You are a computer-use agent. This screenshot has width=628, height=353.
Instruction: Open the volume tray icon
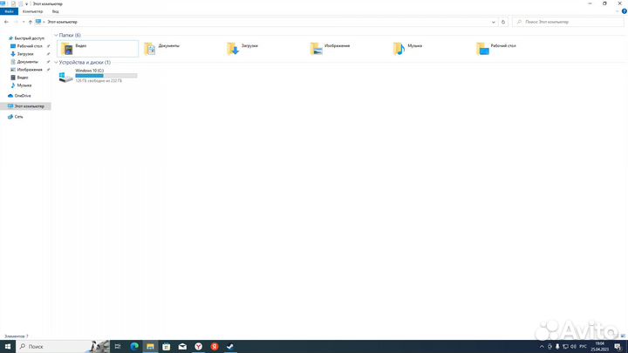pos(573,347)
